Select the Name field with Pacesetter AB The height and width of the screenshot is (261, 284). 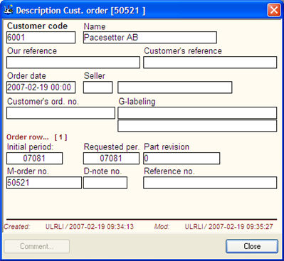pyautogui.click(x=150, y=38)
